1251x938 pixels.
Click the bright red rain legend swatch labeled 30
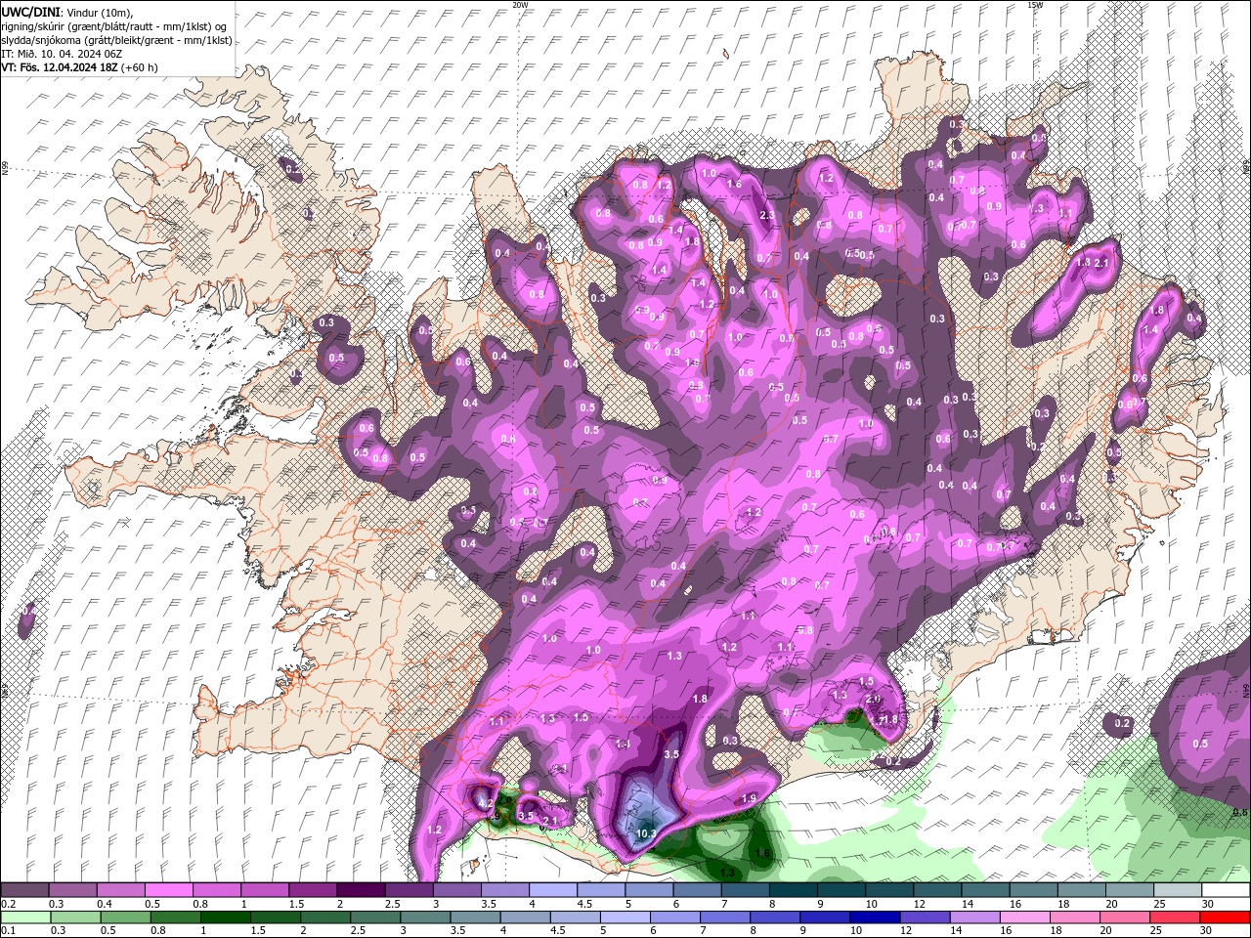tap(1226, 917)
